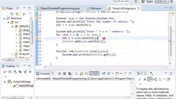Expand the Searc file node
Viewport: 176px width, 99px height.
click(16, 50)
